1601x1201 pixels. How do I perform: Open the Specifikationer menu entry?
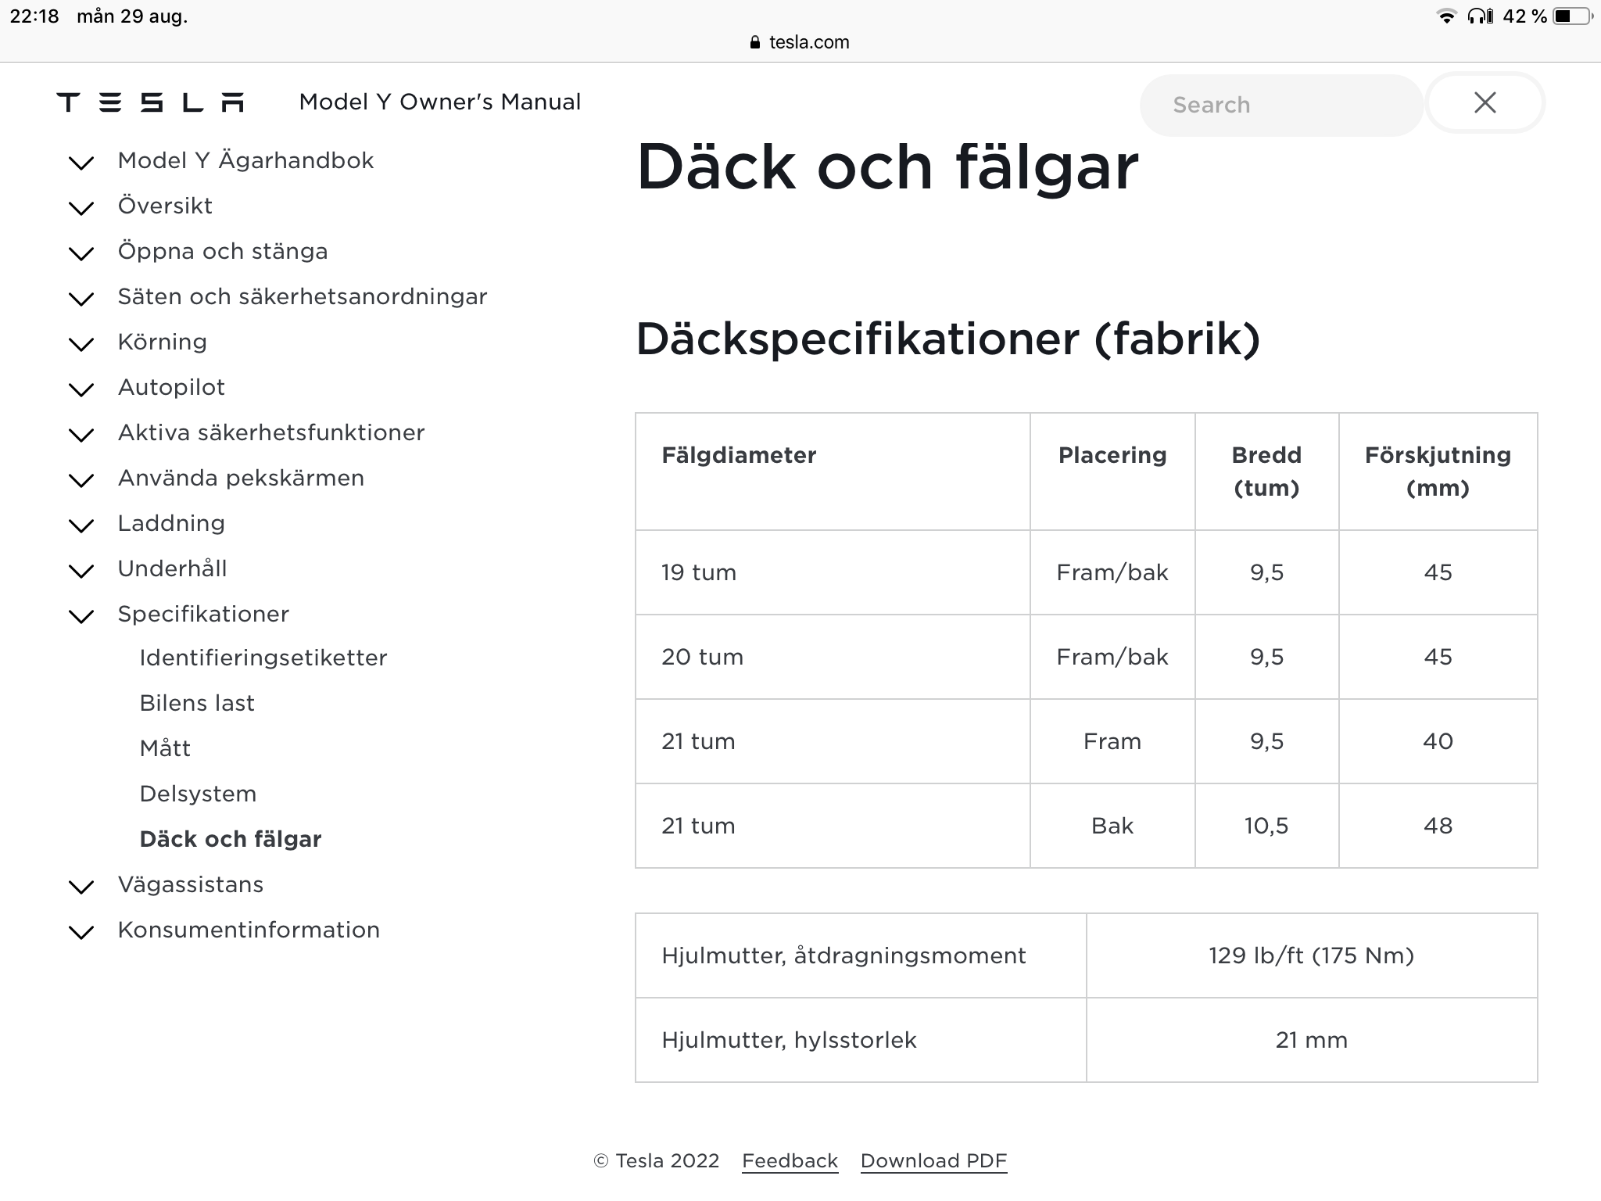tap(203, 615)
